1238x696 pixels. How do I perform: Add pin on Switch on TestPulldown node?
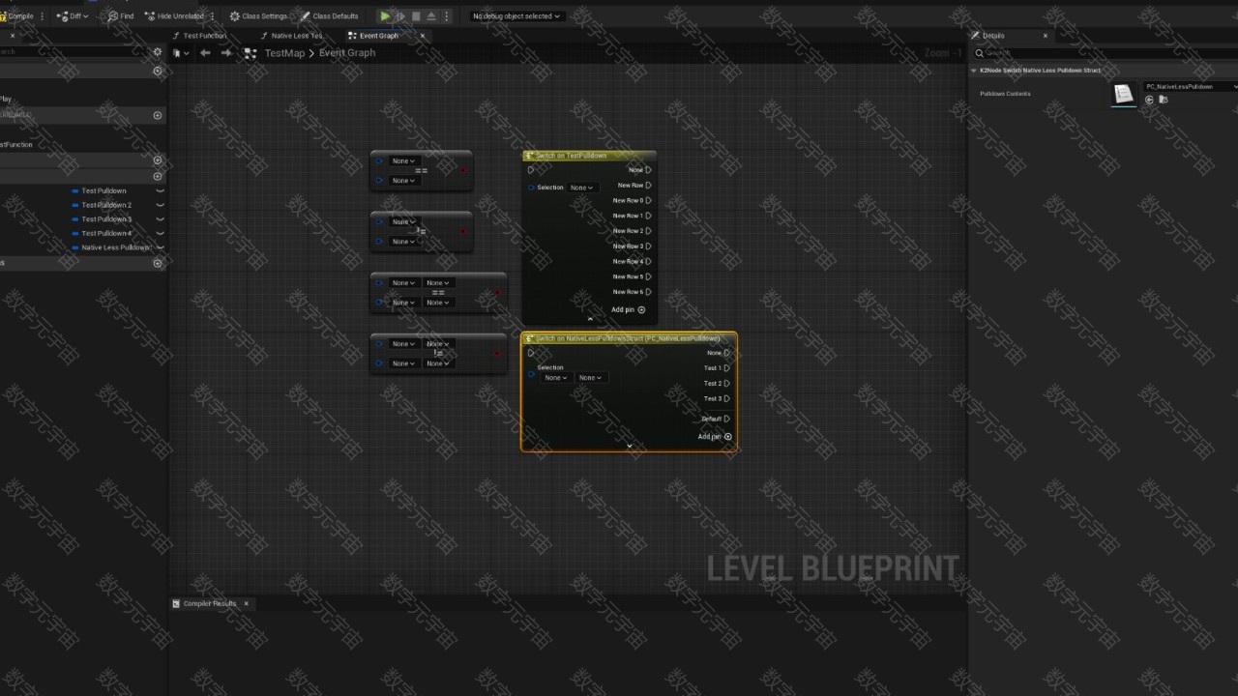point(629,310)
